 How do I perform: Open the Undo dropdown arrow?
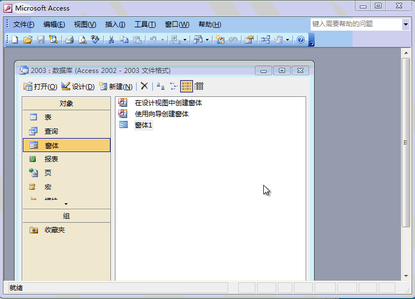coord(162,40)
